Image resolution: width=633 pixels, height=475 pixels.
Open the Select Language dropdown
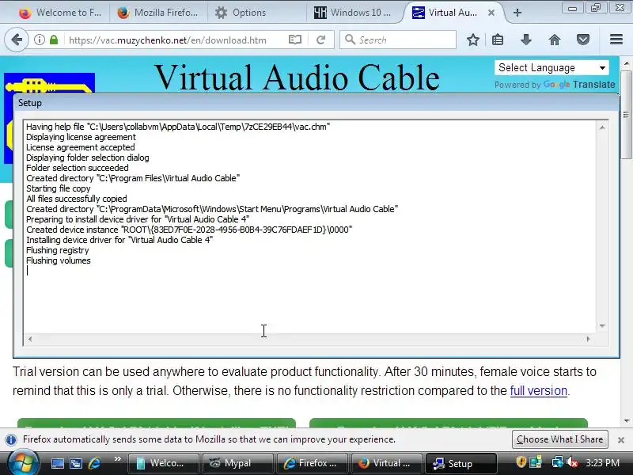[x=552, y=67]
